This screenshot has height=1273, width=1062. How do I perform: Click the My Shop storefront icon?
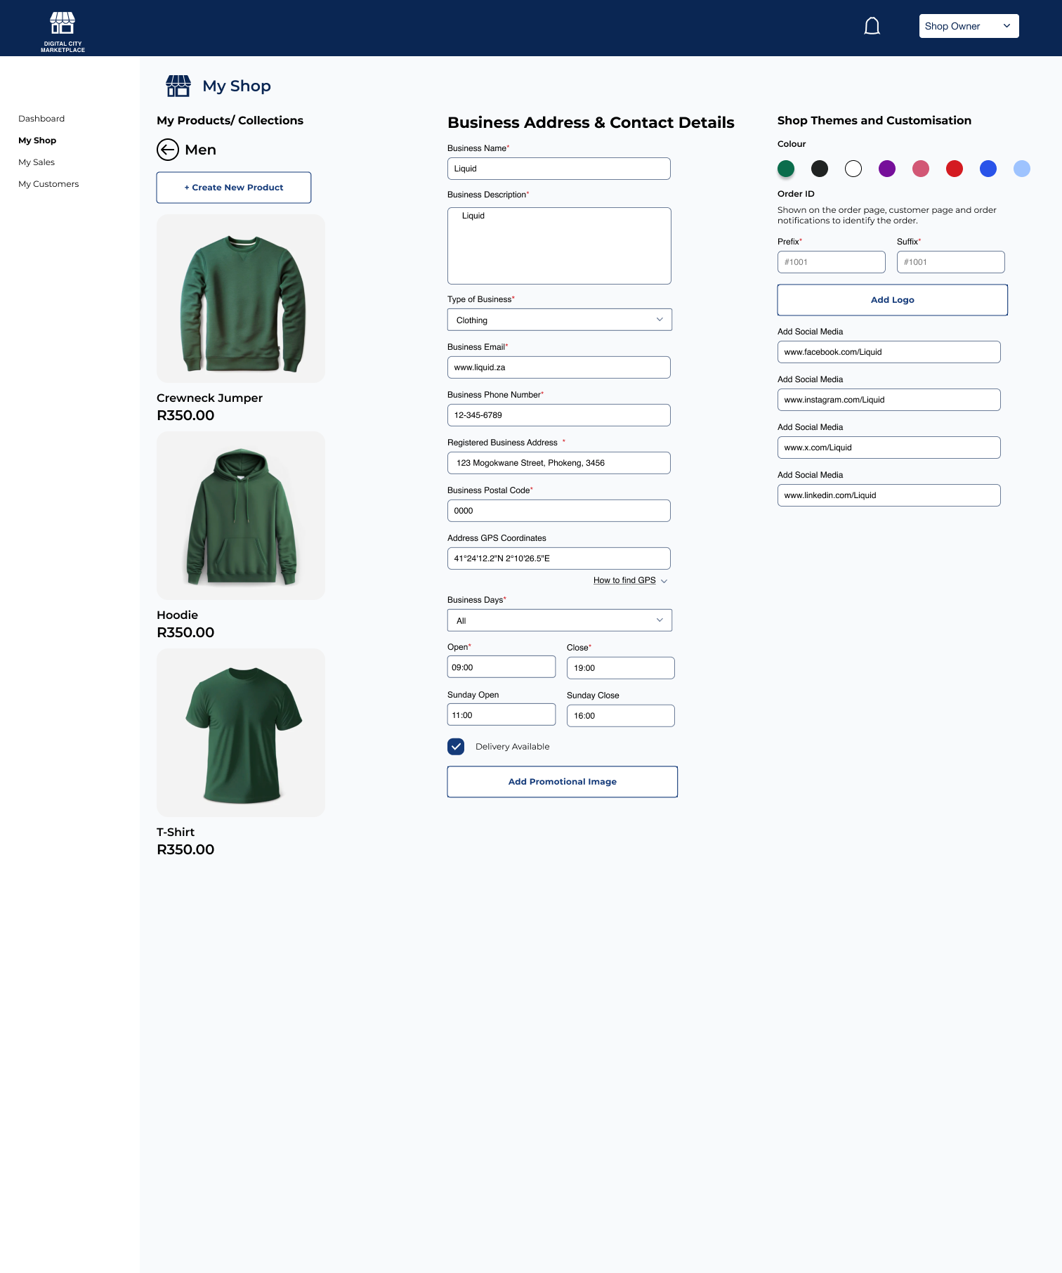click(x=178, y=86)
